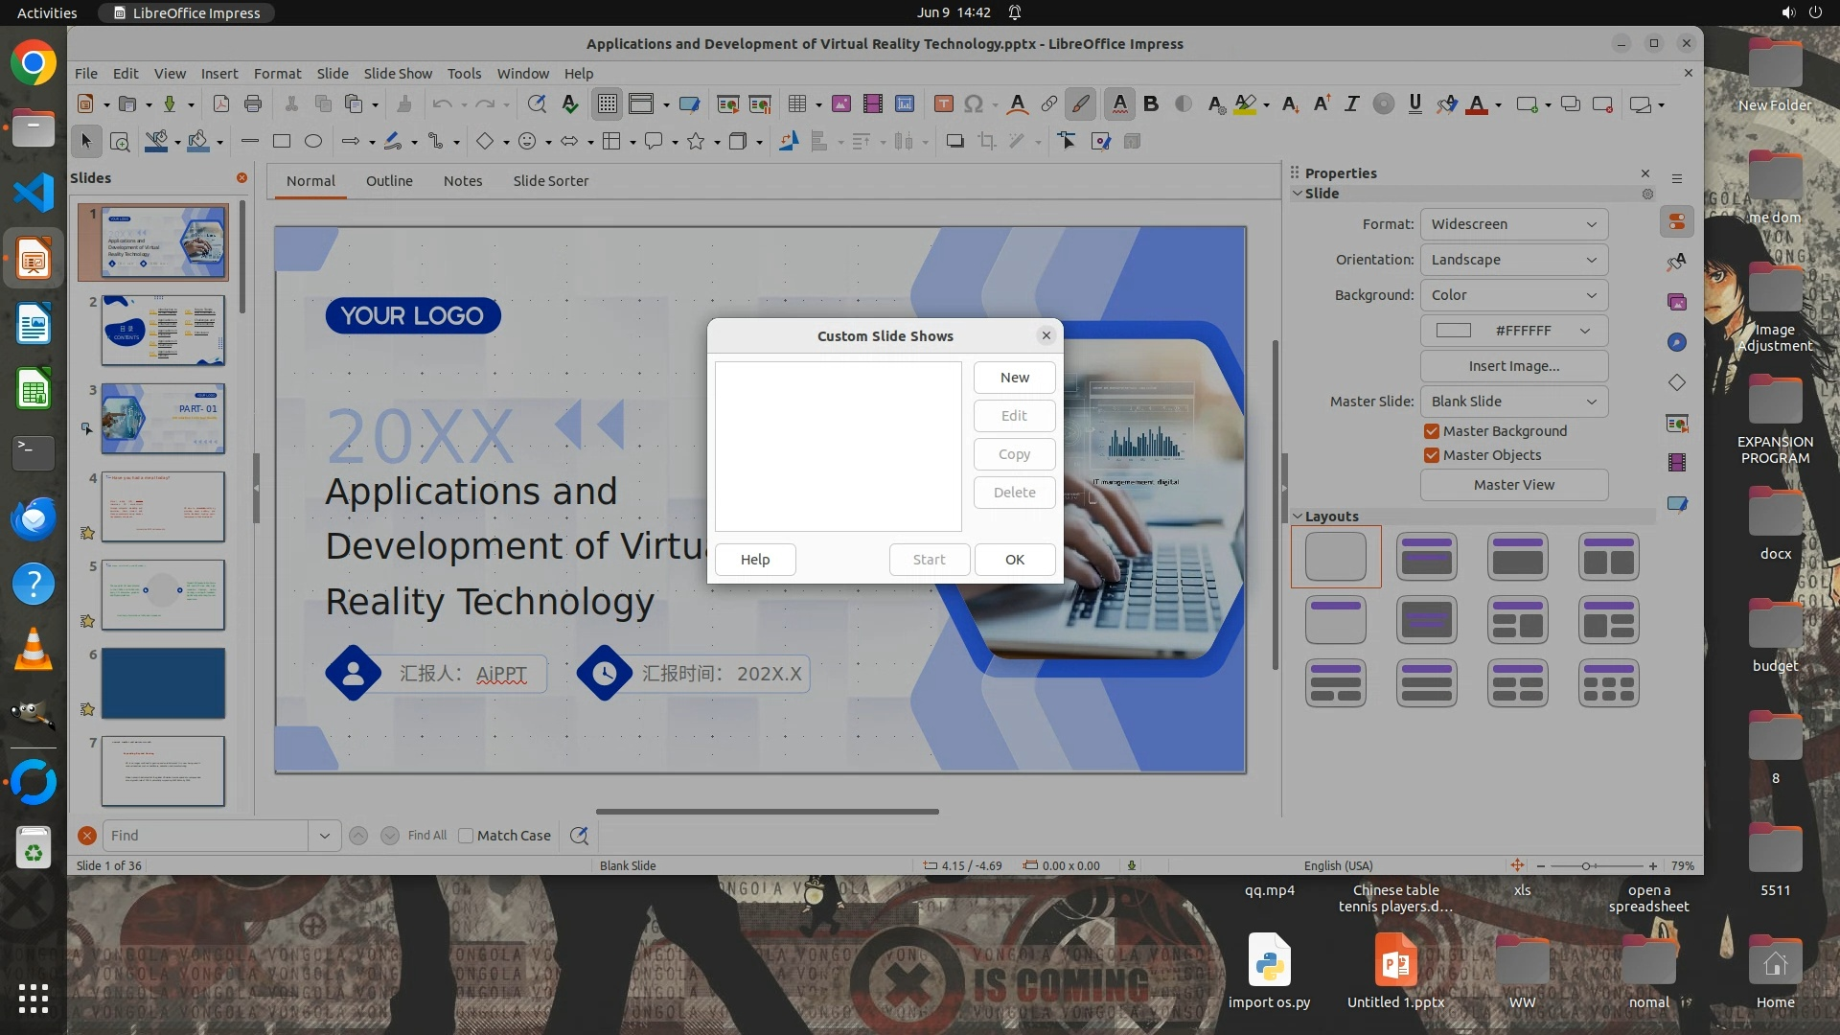Viewport: 1840px width, 1035px height.
Task: Select slide 3 thumbnail in panel
Action: click(163, 419)
